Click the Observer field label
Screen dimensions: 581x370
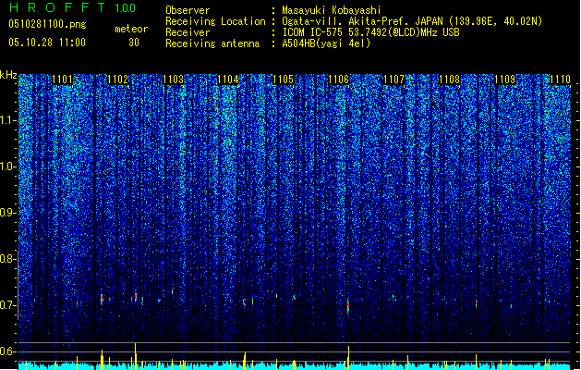pyautogui.click(x=188, y=10)
